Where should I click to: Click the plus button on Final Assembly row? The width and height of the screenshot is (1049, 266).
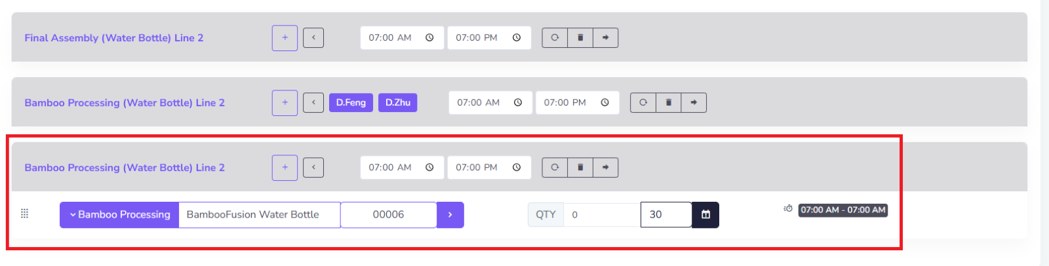click(285, 38)
